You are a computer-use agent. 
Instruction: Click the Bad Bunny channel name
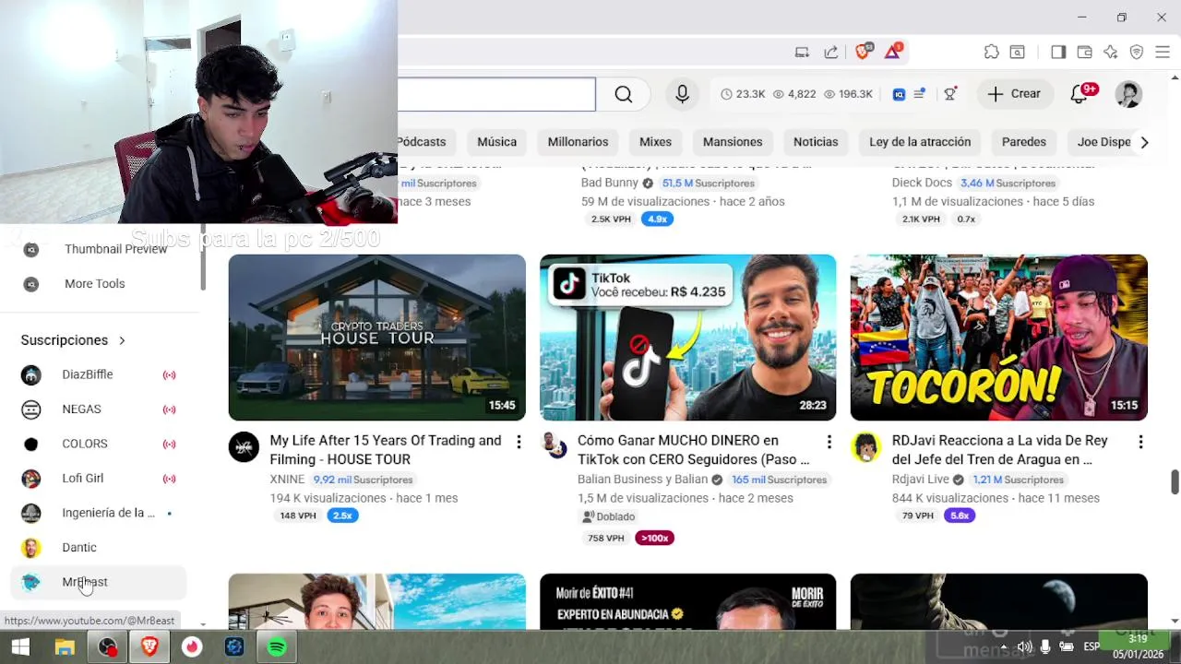click(609, 183)
